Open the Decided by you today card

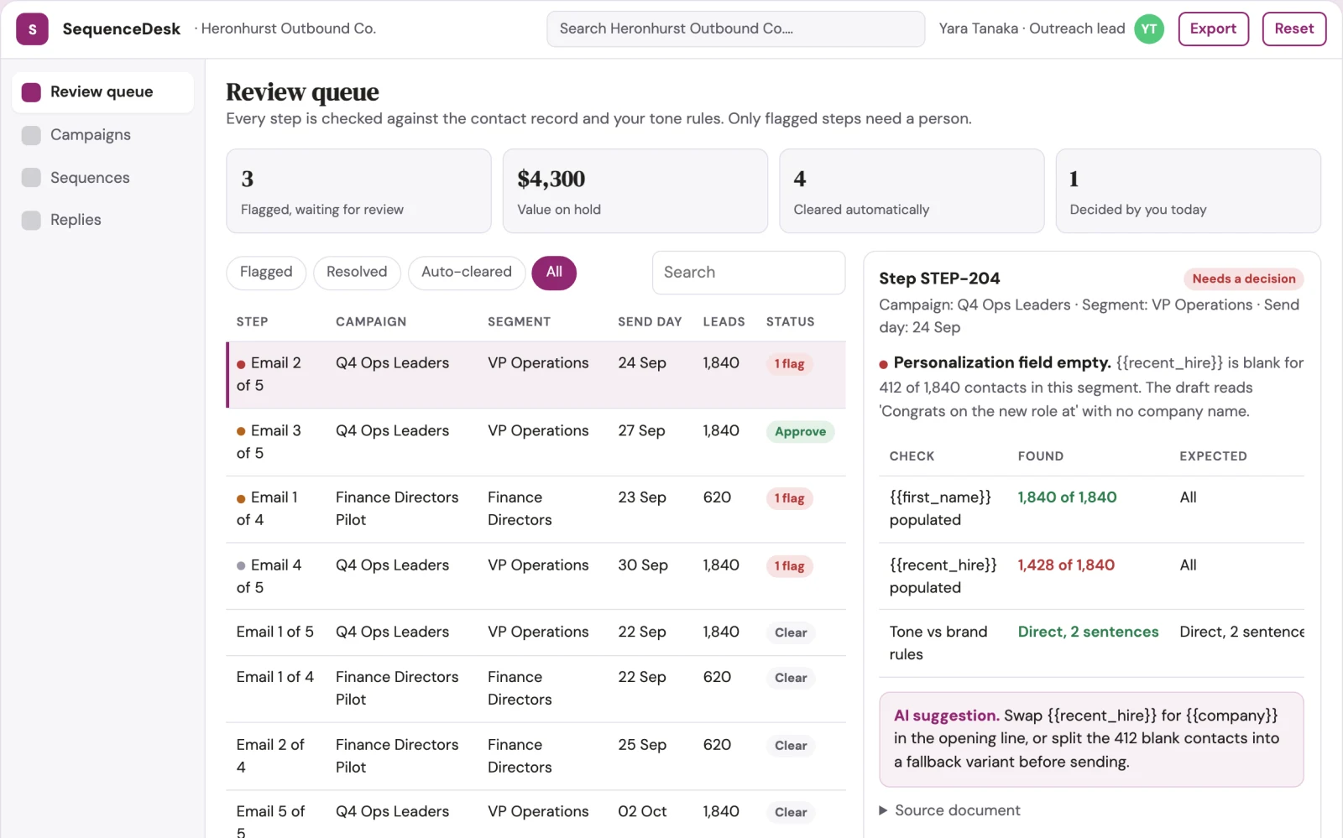[x=1188, y=191]
